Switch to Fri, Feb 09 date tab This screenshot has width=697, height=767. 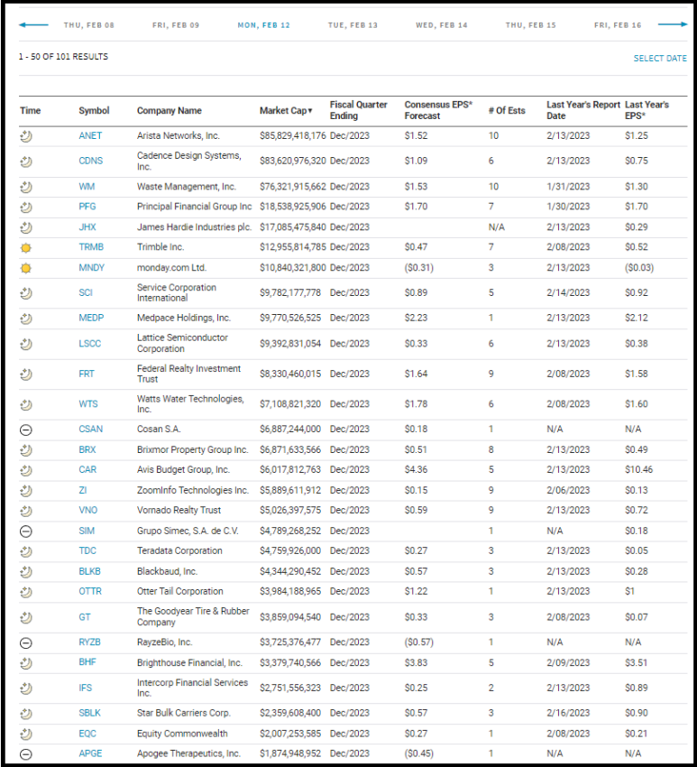click(176, 25)
